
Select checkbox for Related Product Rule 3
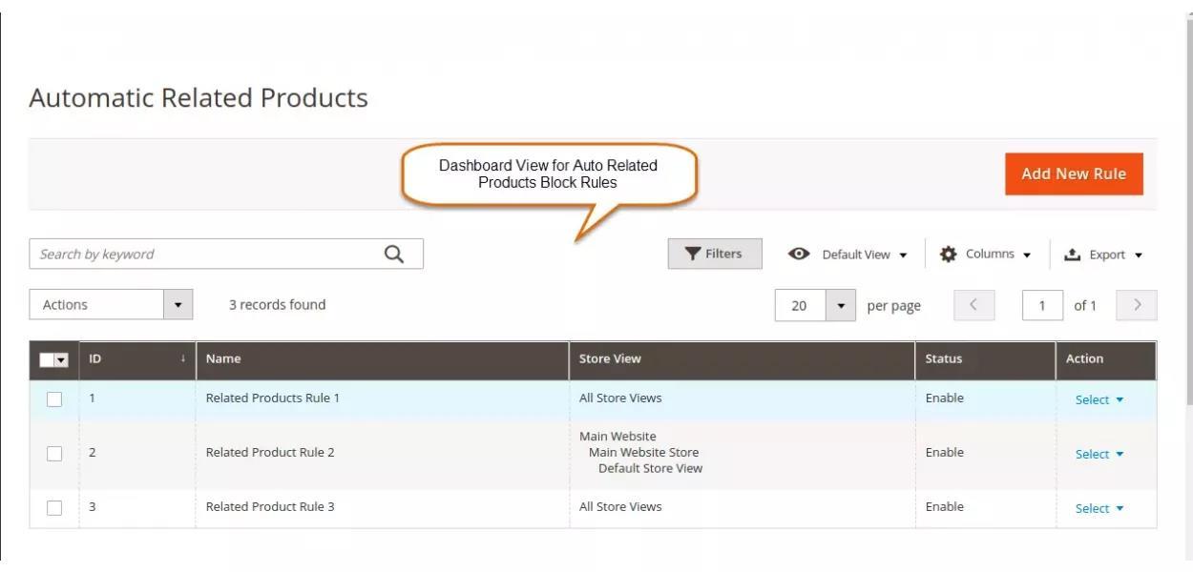pyautogui.click(x=54, y=508)
